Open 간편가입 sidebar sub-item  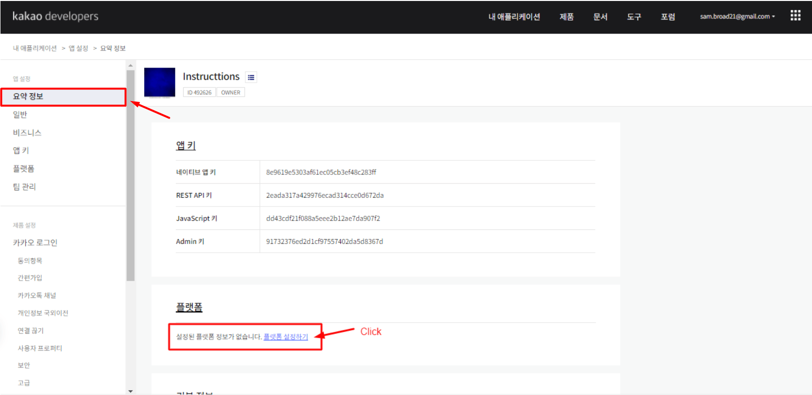(30, 278)
